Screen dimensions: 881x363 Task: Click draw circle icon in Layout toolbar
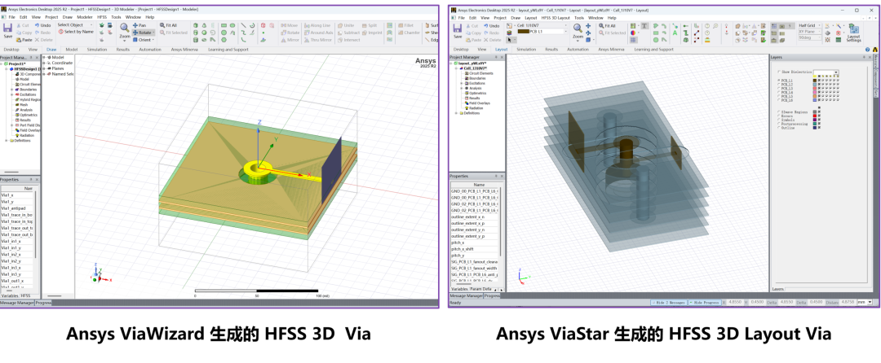tap(656, 40)
